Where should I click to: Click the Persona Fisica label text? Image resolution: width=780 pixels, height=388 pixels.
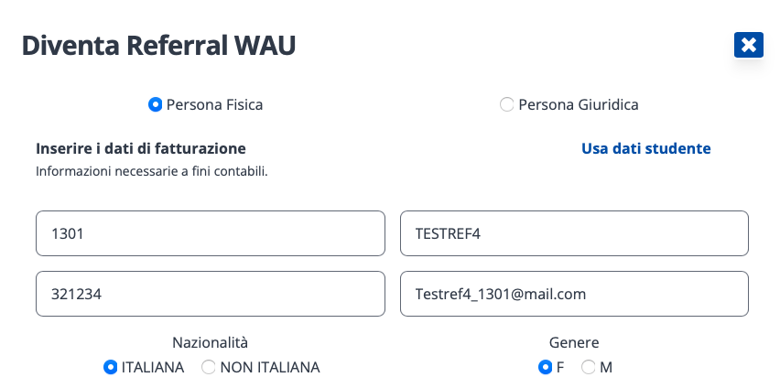point(214,105)
